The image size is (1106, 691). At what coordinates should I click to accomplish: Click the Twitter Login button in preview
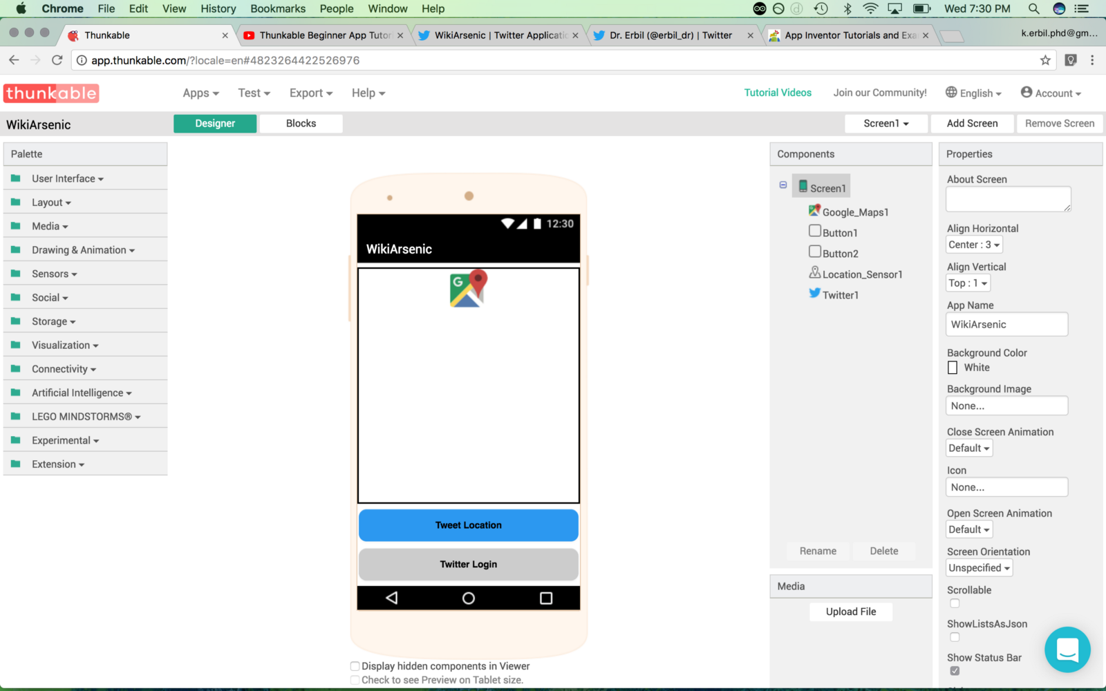[469, 565]
